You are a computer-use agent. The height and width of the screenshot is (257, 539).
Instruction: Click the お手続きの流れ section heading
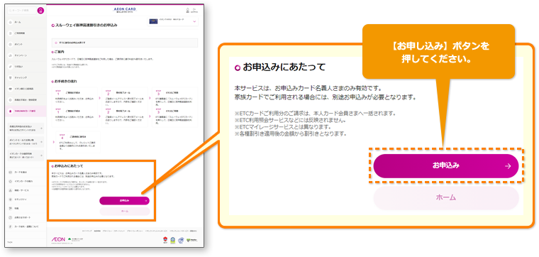coord(66,82)
